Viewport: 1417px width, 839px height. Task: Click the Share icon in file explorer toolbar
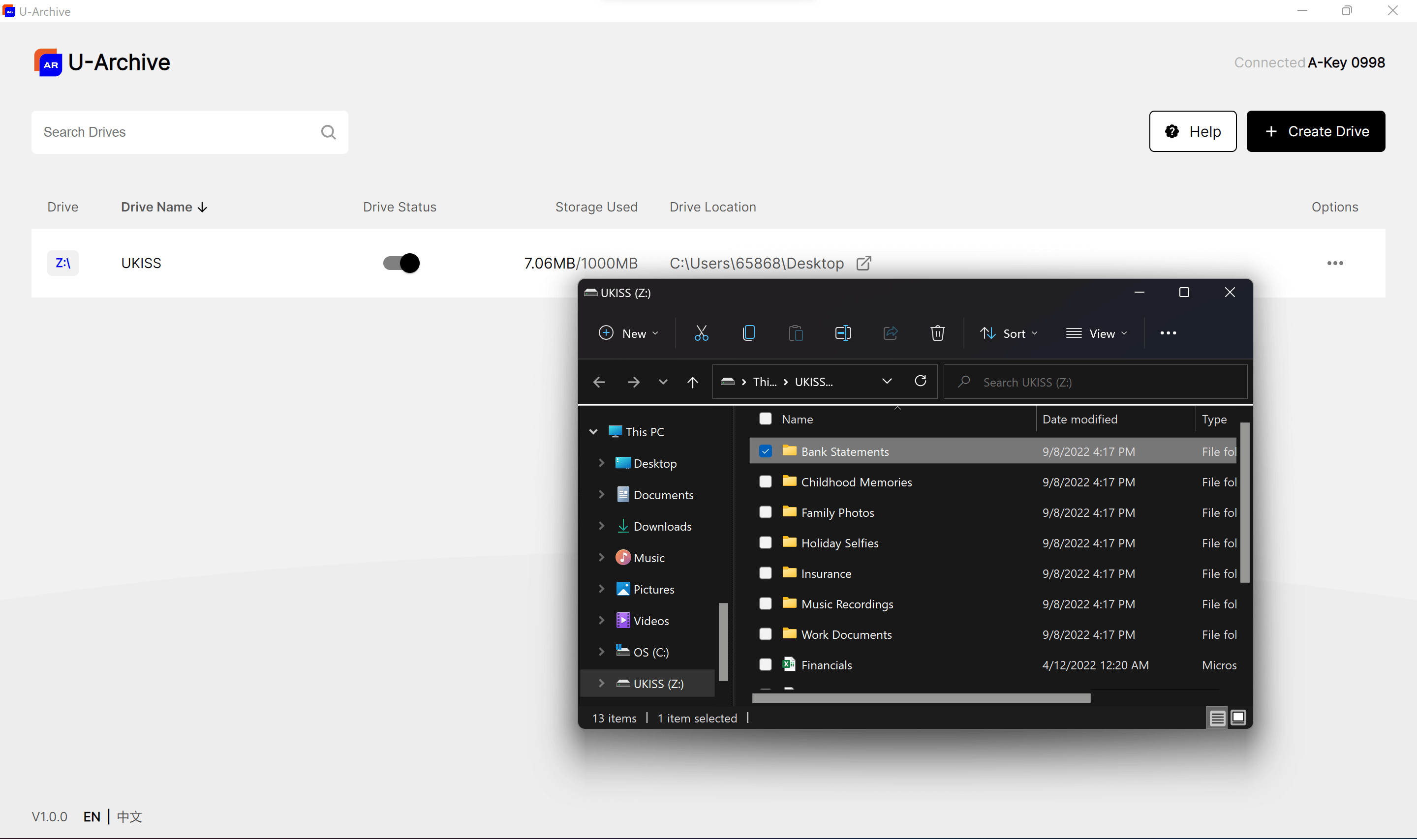click(x=890, y=332)
